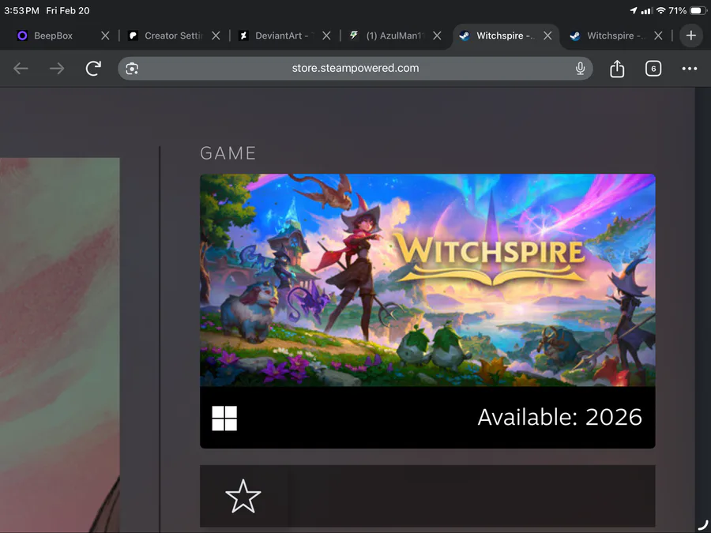Click the battery indicator in status bar
Viewport: 711px width, 533px height.
(x=698, y=10)
